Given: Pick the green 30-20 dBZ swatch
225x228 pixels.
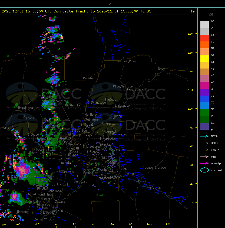Looking at the screenshot, I should (204, 113).
